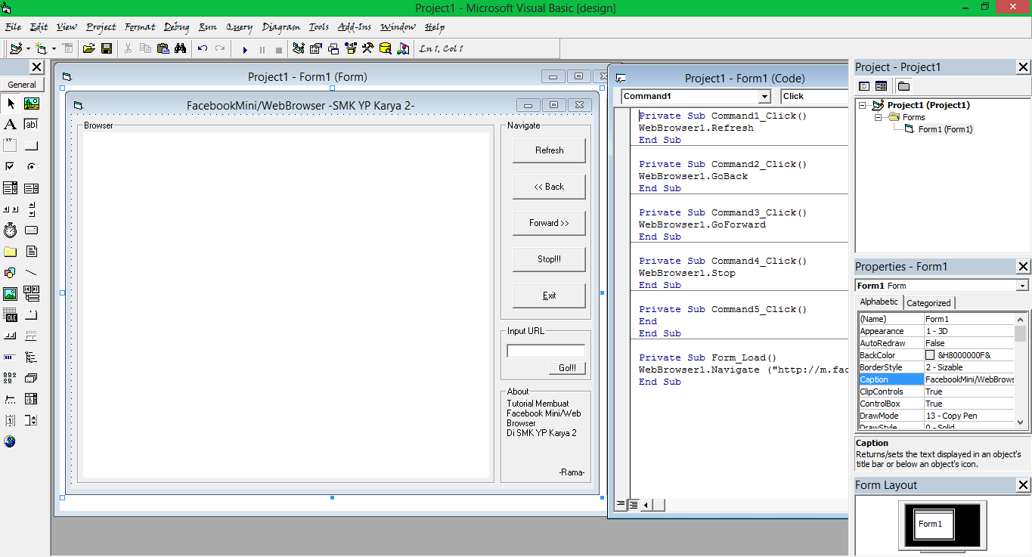Save the project using the toolbar icon
Image resolution: width=1032 pixels, height=557 pixels.
(107, 48)
